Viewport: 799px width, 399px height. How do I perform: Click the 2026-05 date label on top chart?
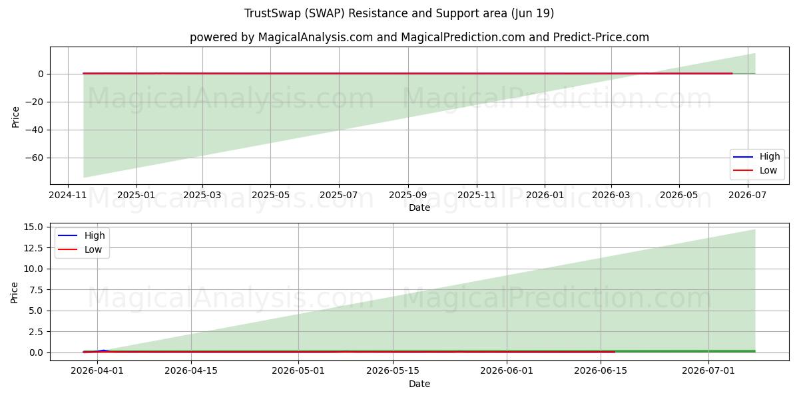click(x=678, y=196)
